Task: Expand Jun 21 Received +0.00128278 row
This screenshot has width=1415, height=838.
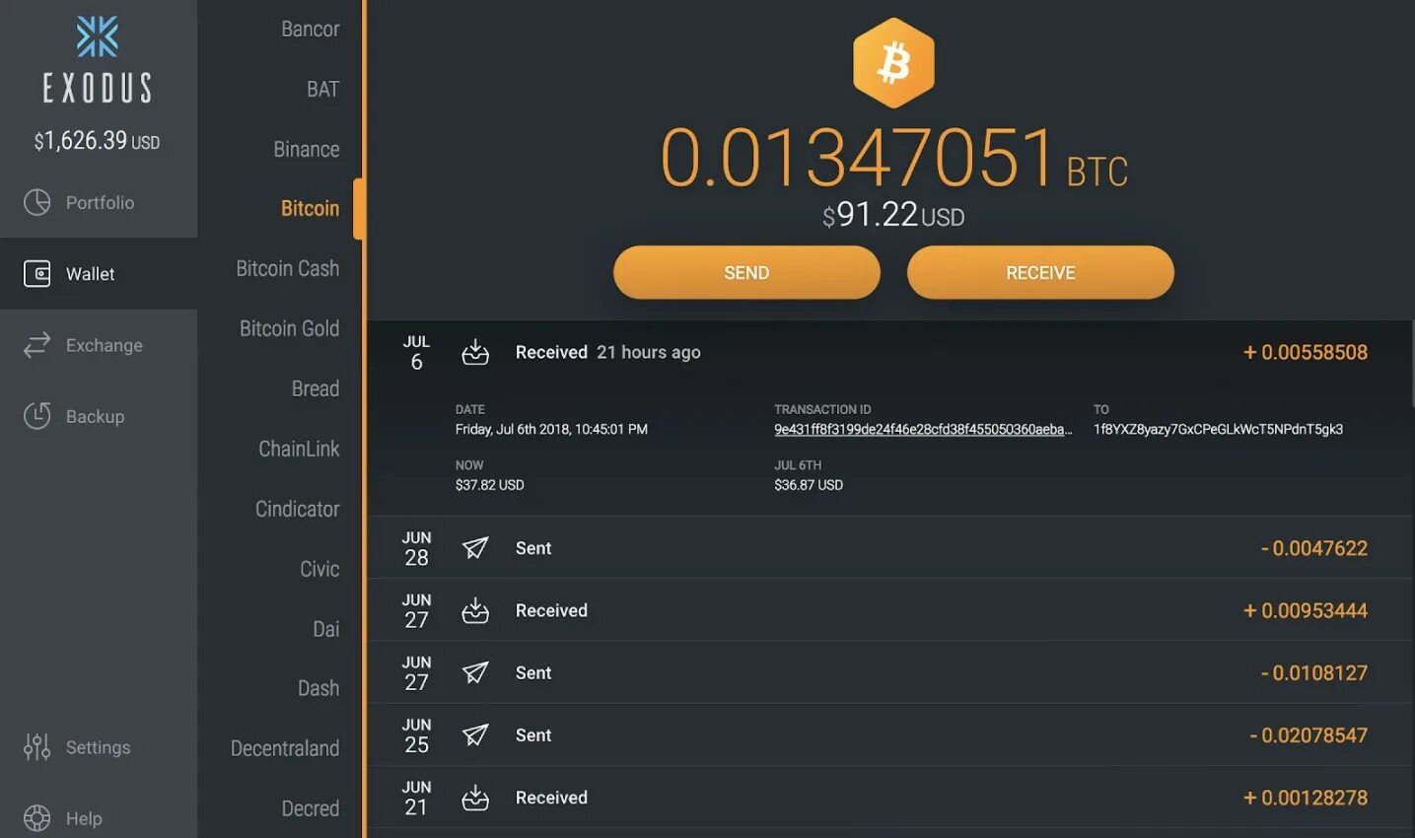Action: tap(887, 798)
